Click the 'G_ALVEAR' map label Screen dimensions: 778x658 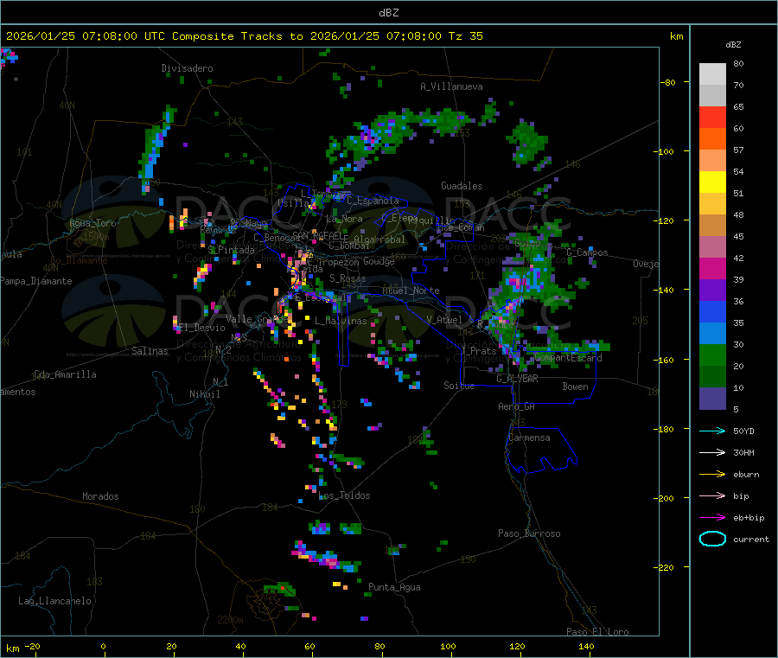pyautogui.click(x=517, y=379)
